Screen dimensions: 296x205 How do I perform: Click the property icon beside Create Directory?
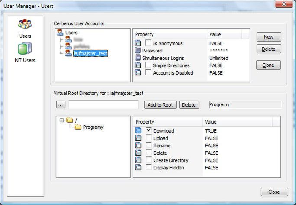(138, 160)
